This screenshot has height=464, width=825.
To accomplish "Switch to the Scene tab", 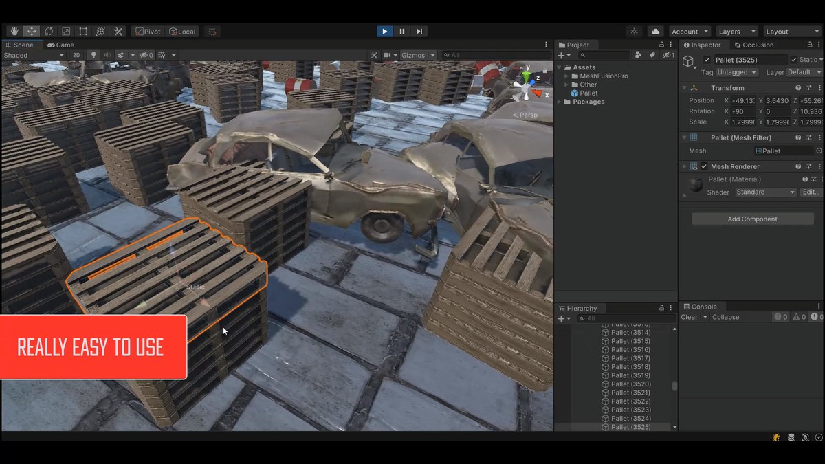I will coord(19,45).
